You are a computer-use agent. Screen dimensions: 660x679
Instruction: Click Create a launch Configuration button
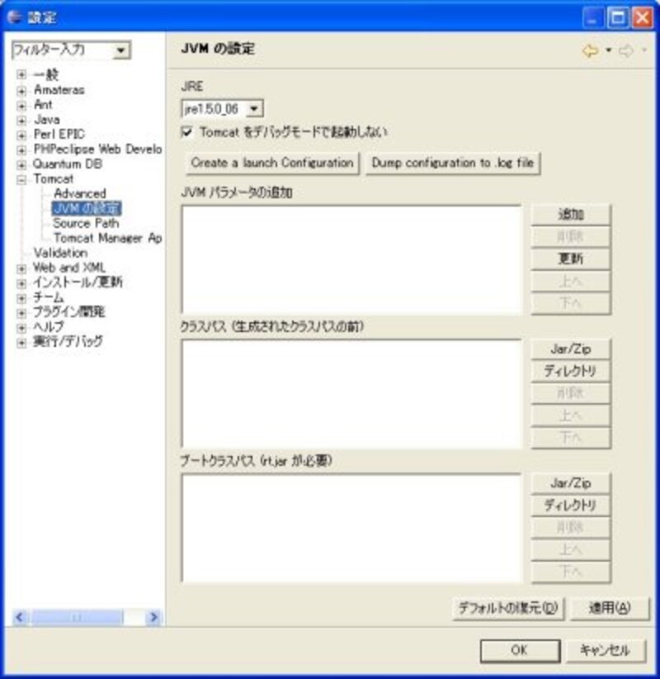pos(272,163)
